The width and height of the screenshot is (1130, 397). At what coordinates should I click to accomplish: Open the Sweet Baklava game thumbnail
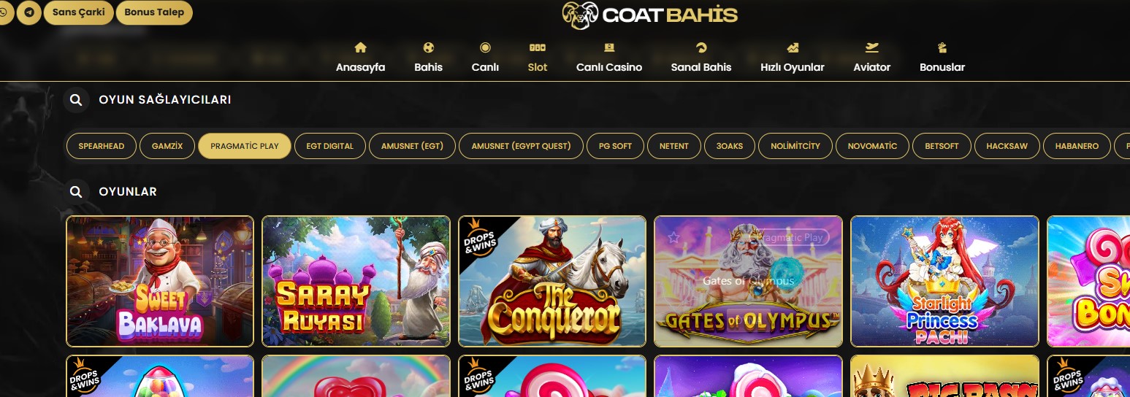coord(160,281)
